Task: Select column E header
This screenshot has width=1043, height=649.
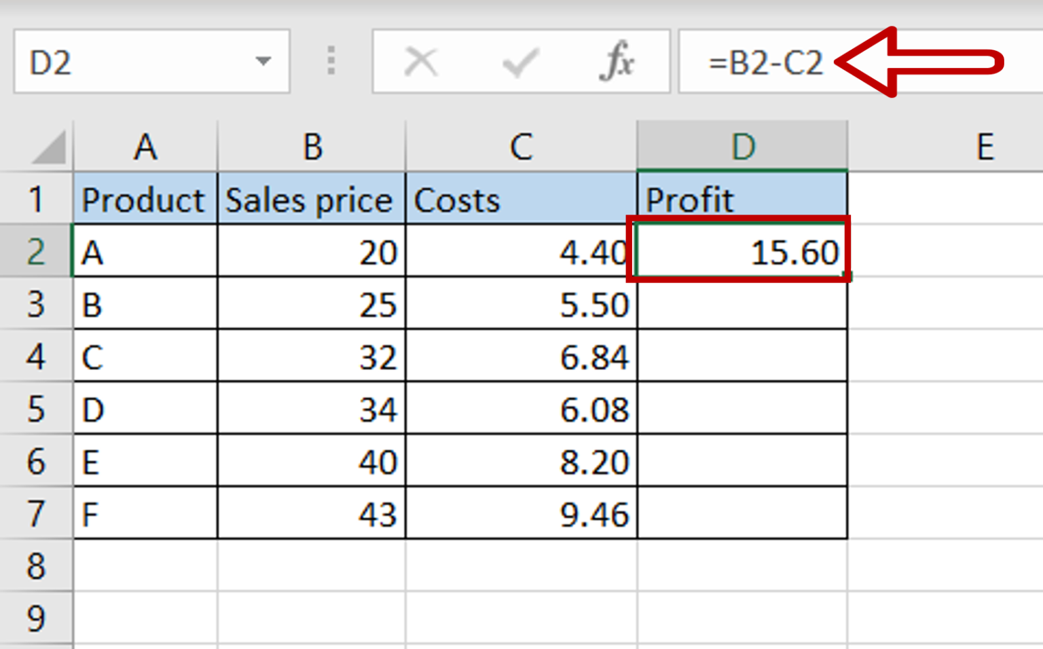Action: pyautogui.click(x=945, y=146)
